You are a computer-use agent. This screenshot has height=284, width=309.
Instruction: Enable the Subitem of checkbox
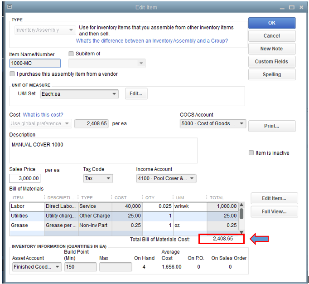click(71, 54)
